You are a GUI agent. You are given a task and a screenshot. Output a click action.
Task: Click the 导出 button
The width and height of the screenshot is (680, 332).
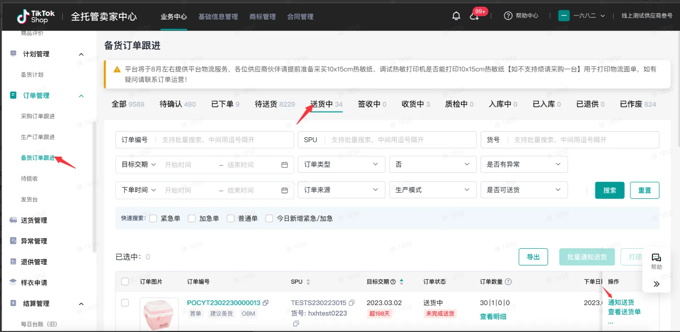[533, 257]
